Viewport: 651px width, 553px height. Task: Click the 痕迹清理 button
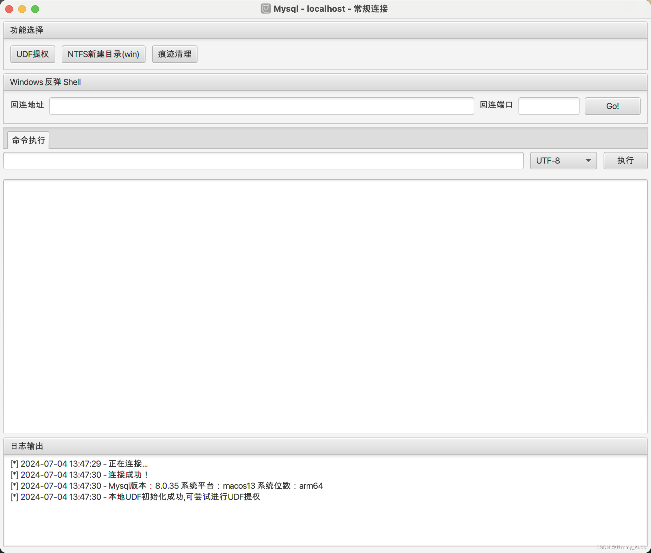click(x=174, y=54)
